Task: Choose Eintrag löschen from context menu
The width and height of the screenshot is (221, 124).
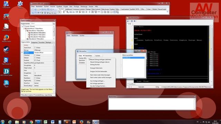Action: click(x=95, y=65)
